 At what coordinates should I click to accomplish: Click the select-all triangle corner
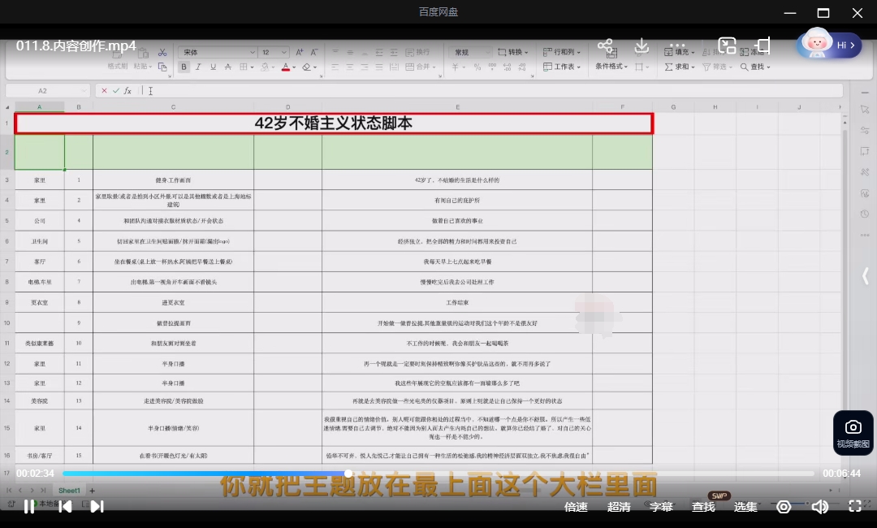click(x=7, y=107)
